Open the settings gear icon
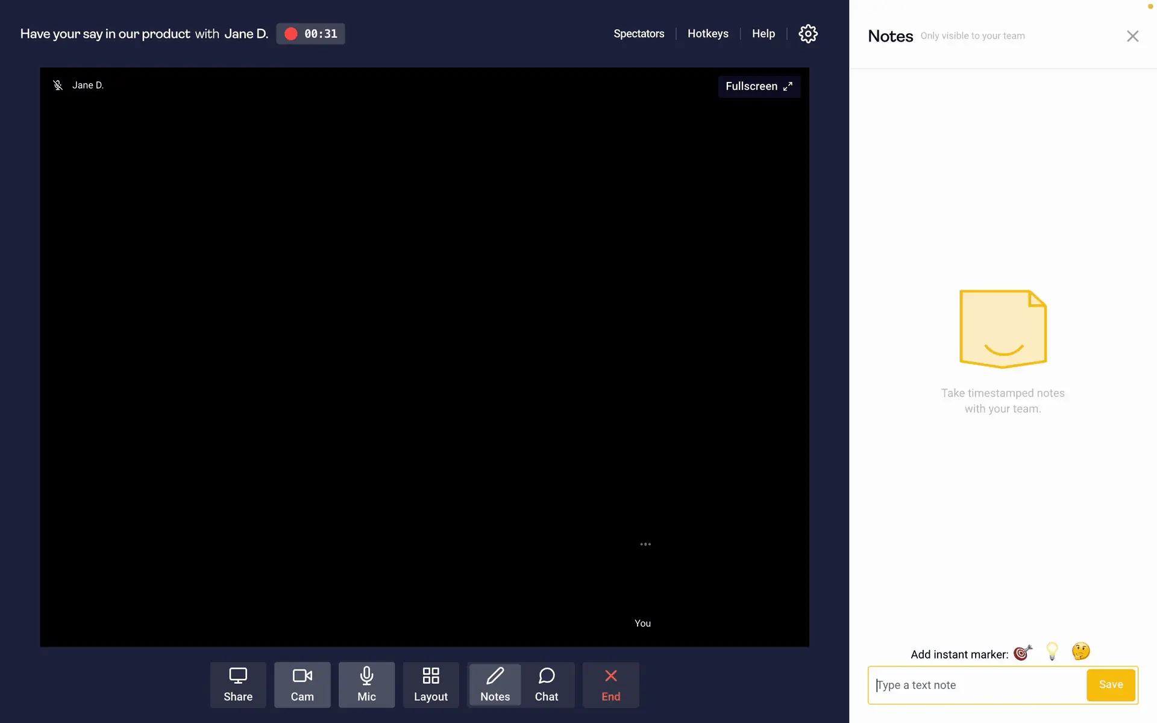The width and height of the screenshot is (1157, 723). pyautogui.click(x=807, y=34)
